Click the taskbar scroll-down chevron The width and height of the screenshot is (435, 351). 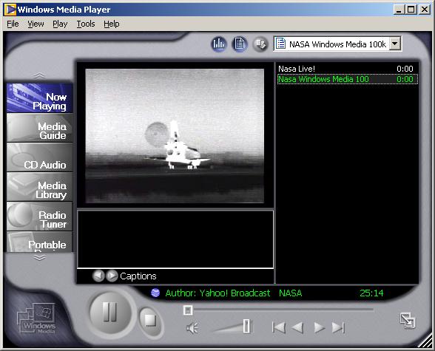40,258
